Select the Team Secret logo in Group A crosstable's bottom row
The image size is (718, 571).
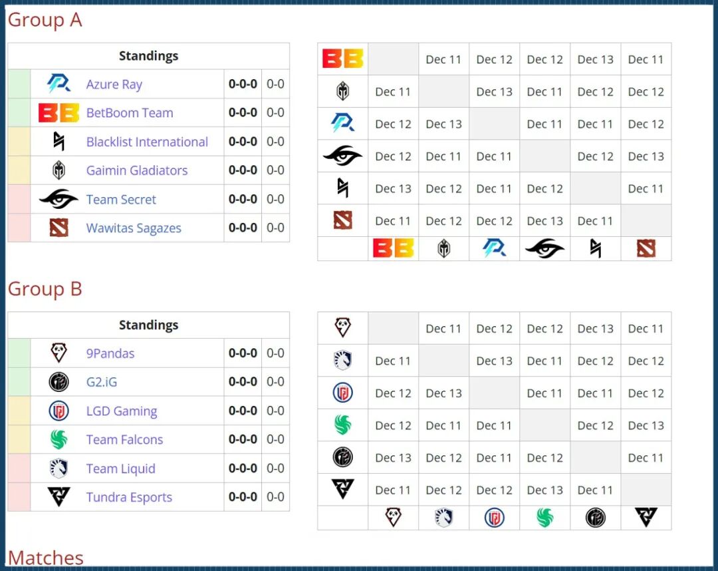click(x=544, y=248)
